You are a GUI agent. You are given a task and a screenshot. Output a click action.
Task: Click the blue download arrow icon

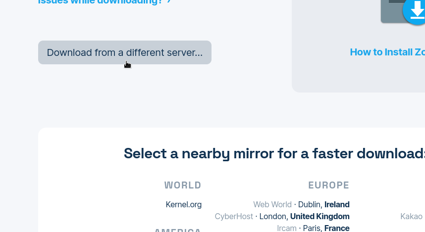pyautogui.click(x=414, y=11)
